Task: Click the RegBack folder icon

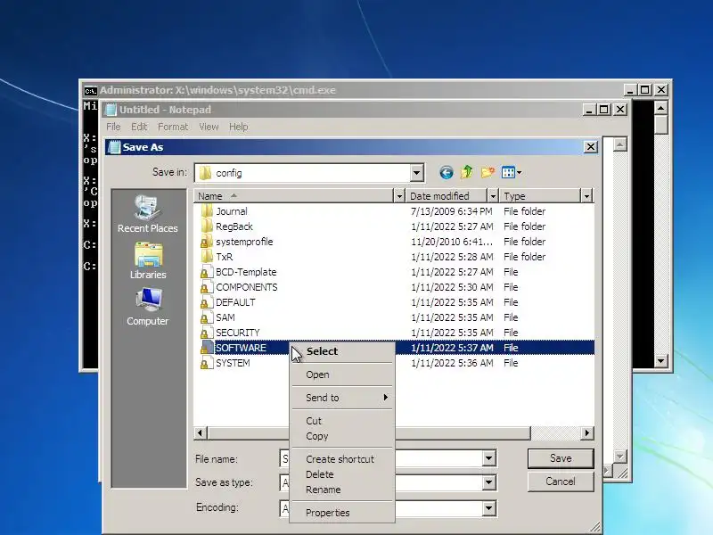Action: coord(207,226)
